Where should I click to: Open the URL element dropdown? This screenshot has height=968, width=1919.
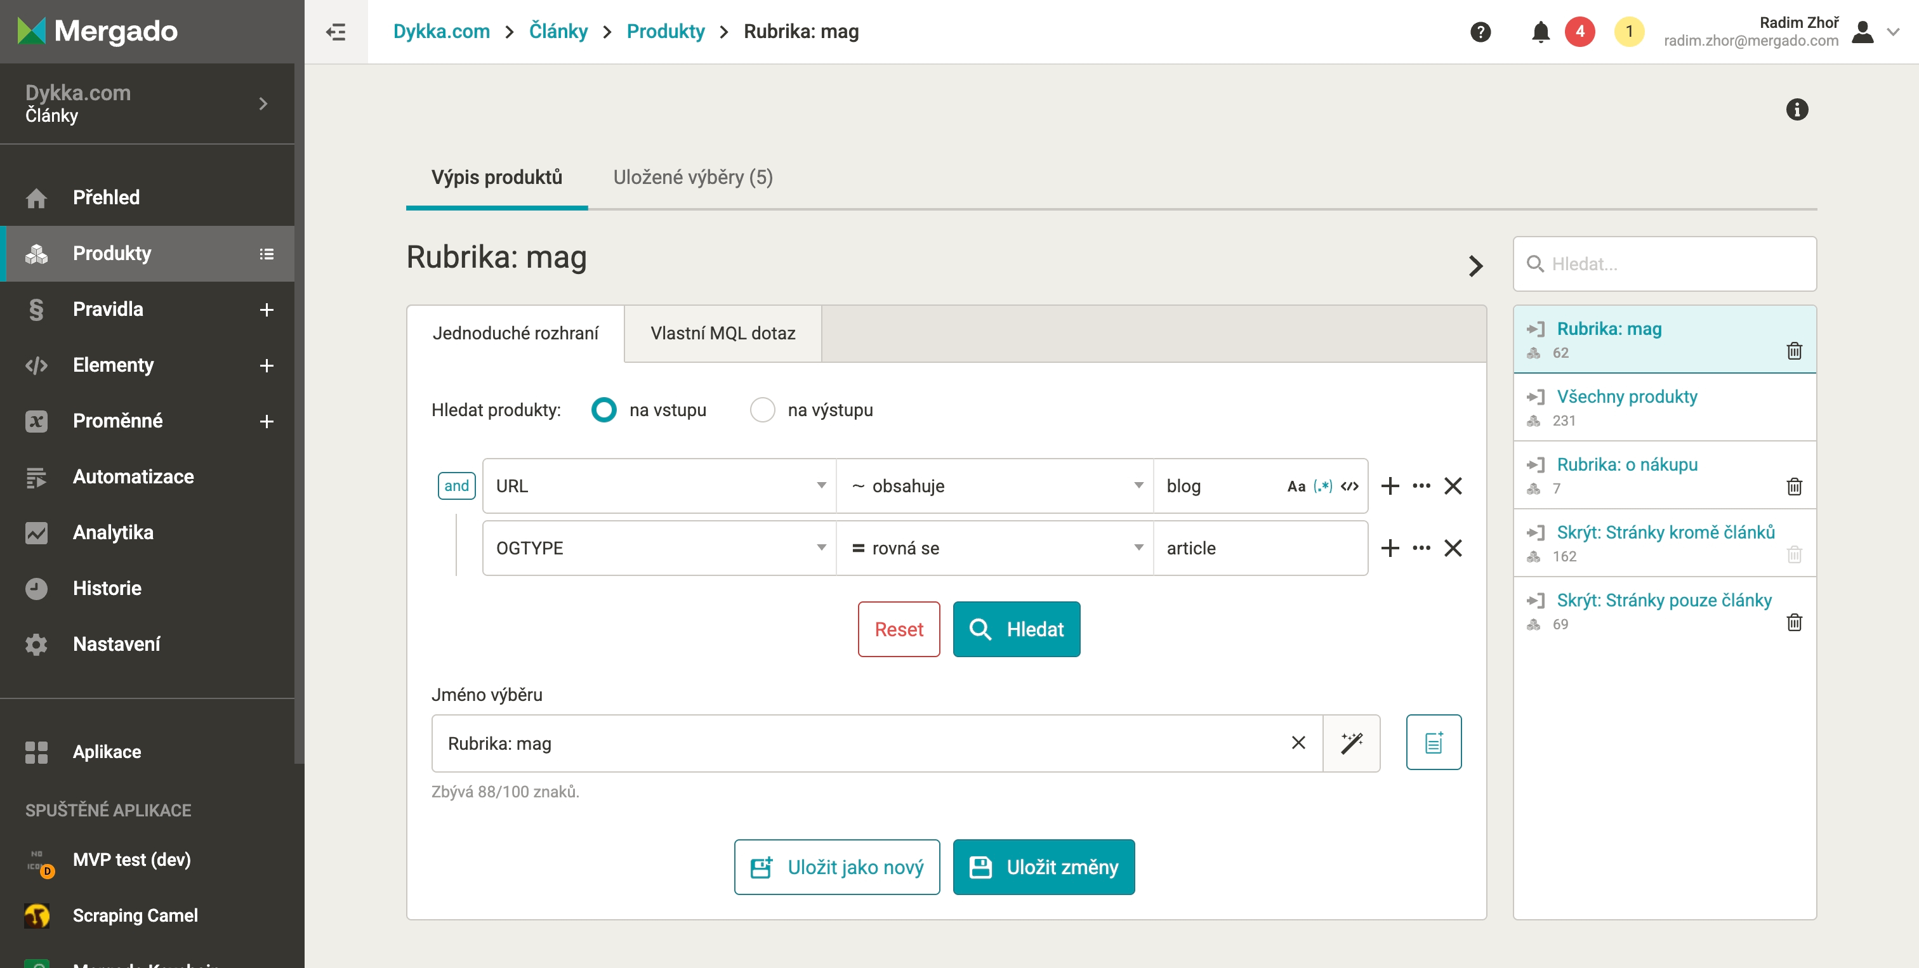point(659,487)
